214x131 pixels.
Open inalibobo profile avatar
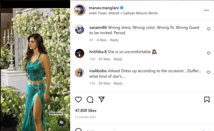(80, 73)
